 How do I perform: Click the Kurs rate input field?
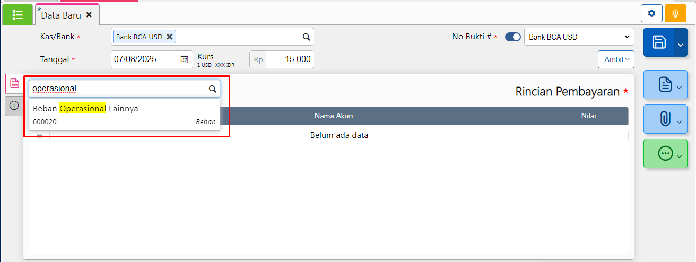289,59
